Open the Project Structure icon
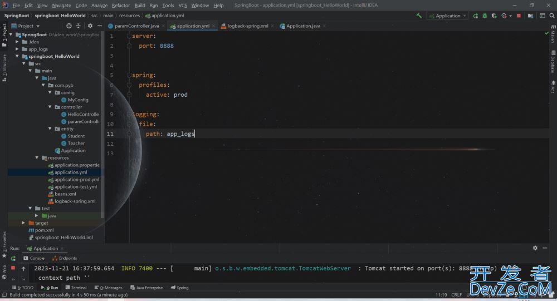Image resolution: width=557 pixels, height=301 pixels. point(530,16)
